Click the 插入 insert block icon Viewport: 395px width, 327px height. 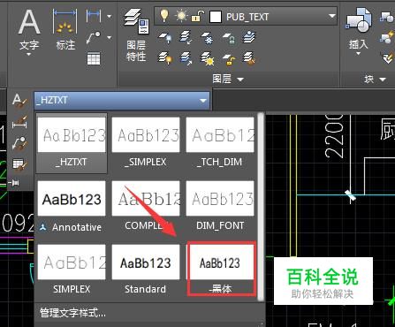359,20
